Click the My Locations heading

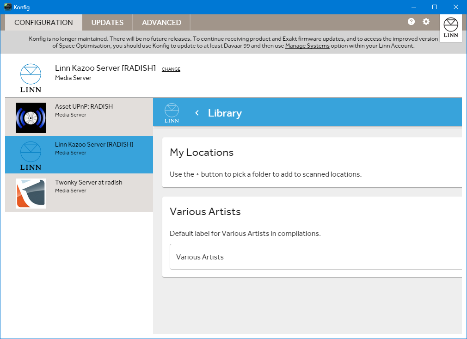(202, 153)
